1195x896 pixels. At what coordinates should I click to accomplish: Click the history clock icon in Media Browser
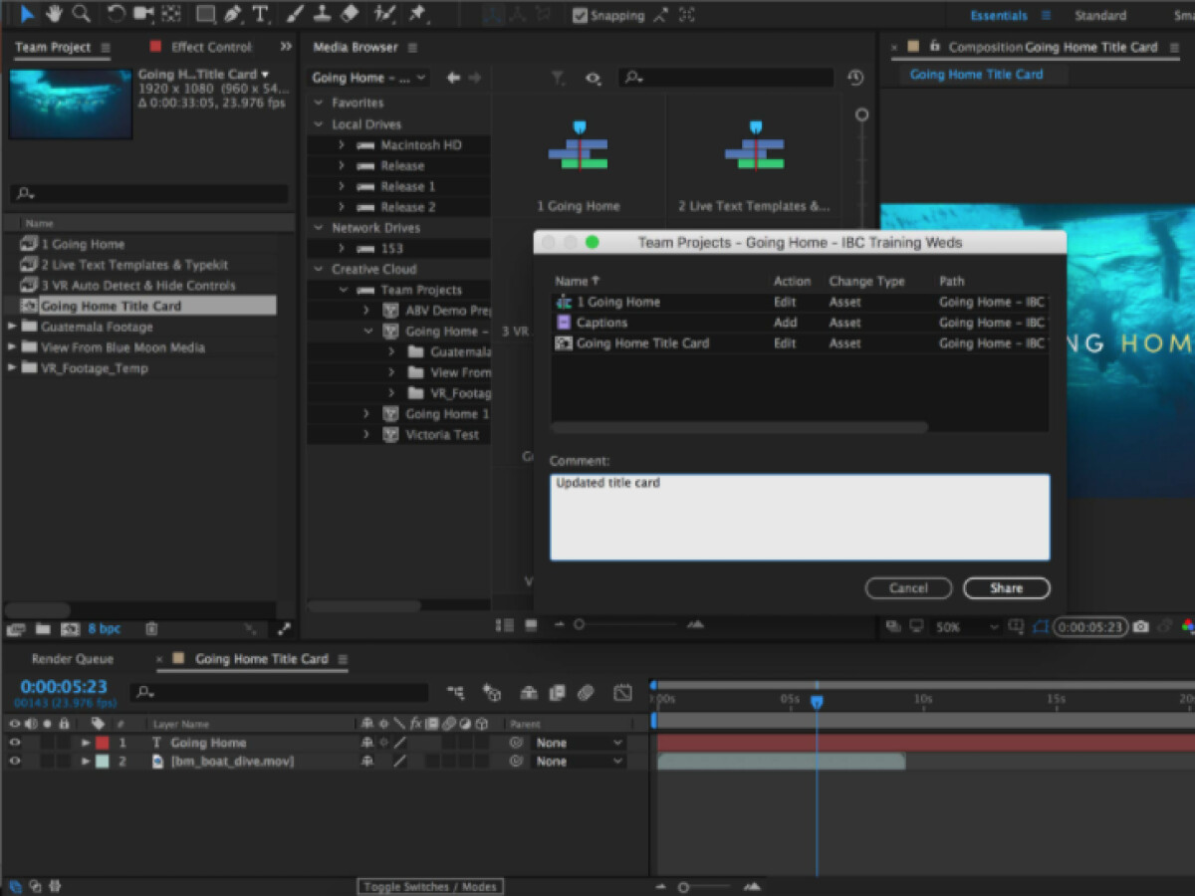pyautogui.click(x=855, y=78)
